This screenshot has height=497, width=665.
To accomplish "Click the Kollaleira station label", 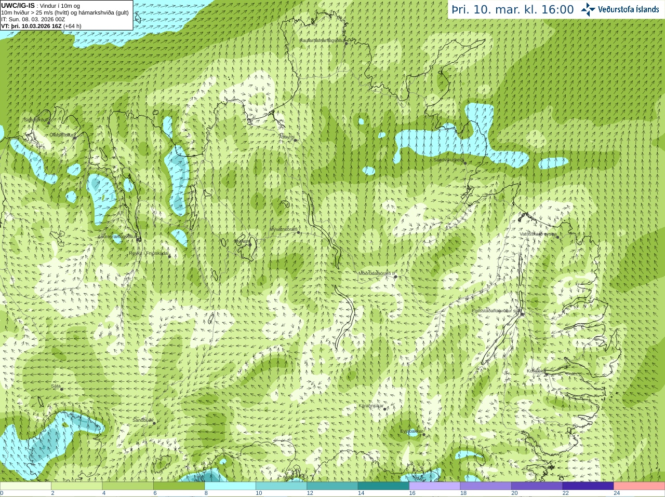I will point(536,371).
